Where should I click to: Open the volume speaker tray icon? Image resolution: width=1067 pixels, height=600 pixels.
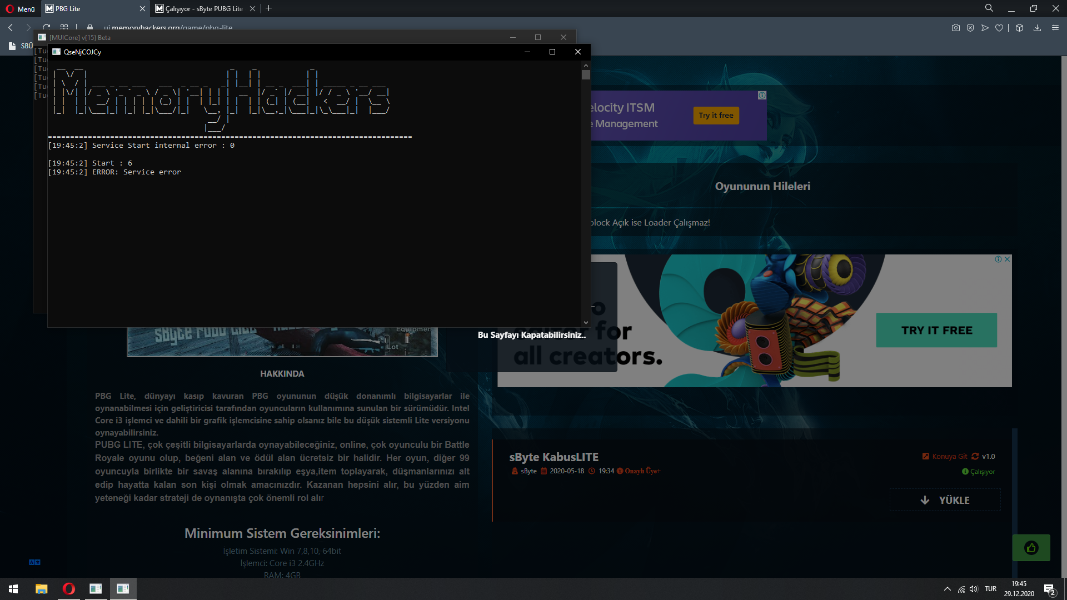coord(974,589)
